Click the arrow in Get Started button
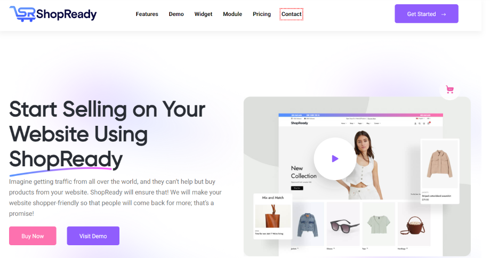This screenshot has width=490, height=258. [x=444, y=14]
